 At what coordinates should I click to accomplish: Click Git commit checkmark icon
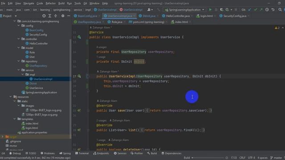[255, 10]
